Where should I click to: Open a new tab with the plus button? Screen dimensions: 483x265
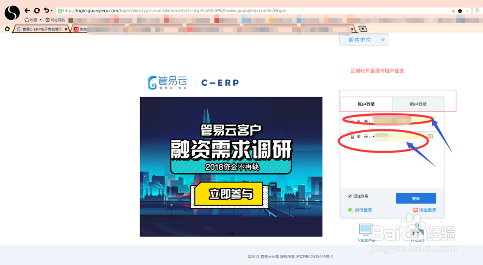[363, 28]
